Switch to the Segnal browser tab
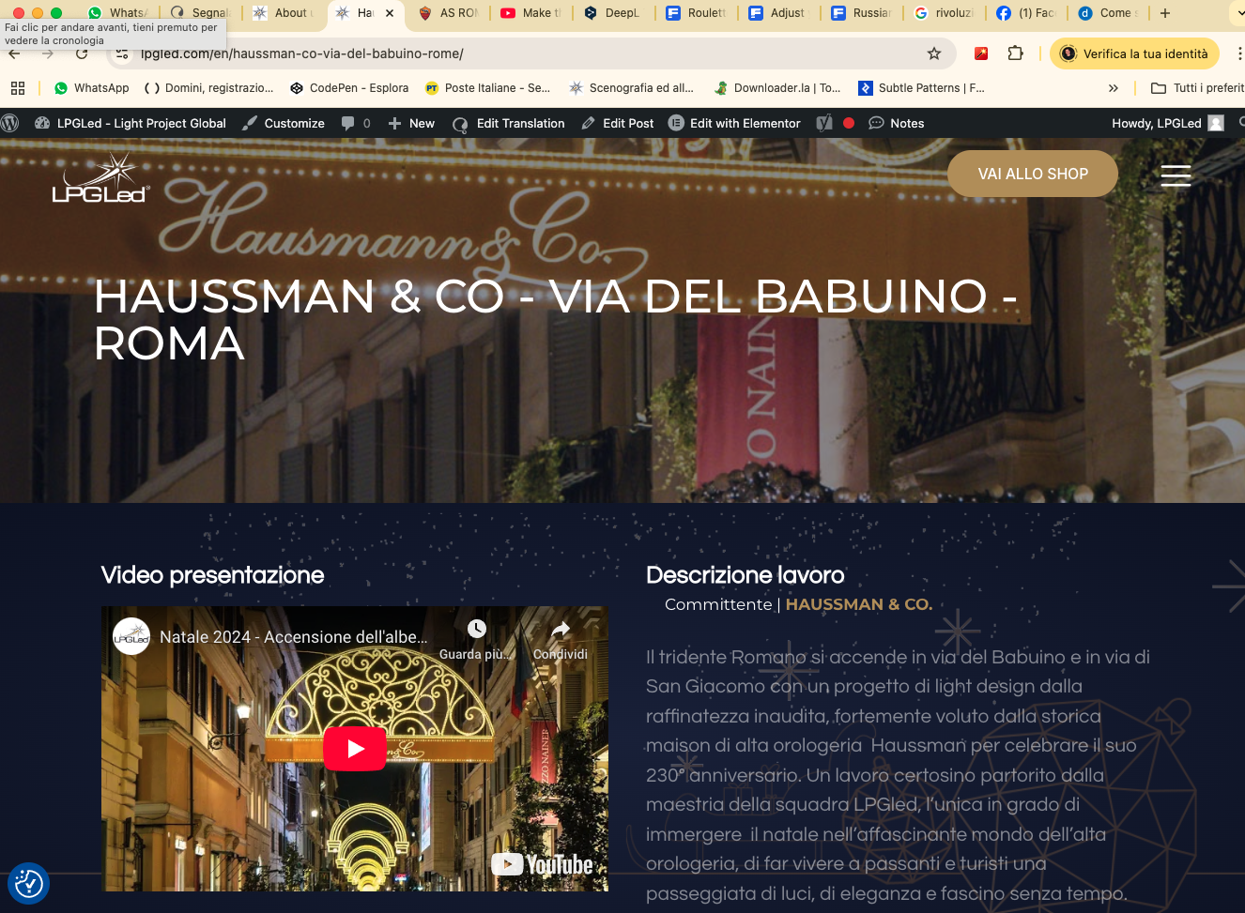Image resolution: width=1245 pixels, height=913 pixels. 199,13
